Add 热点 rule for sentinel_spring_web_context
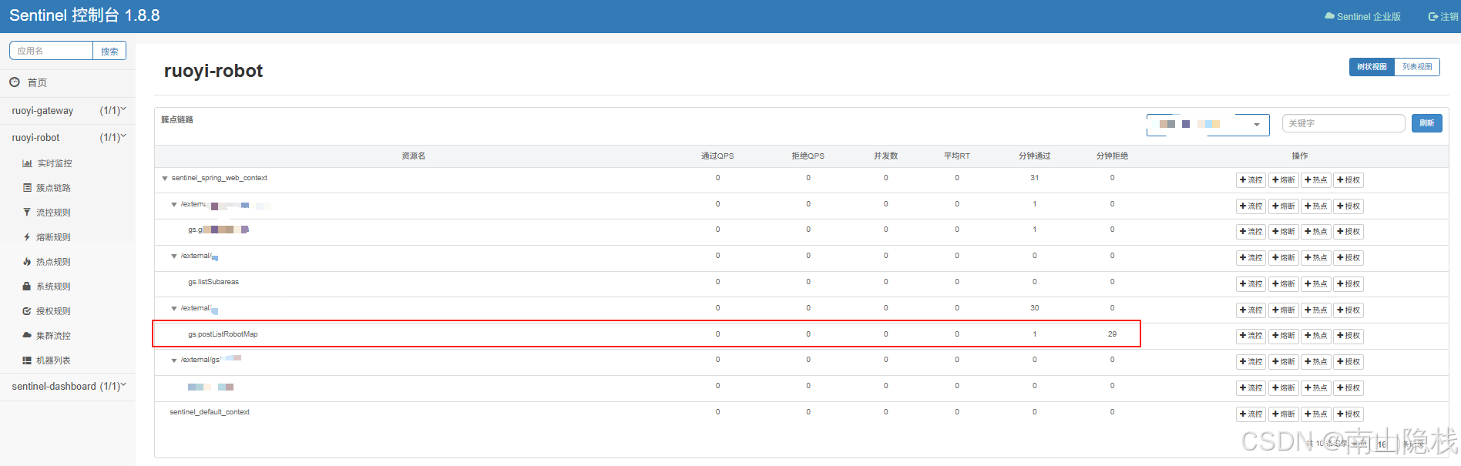Image resolution: width=1461 pixels, height=466 pixels. [1316, 180]
